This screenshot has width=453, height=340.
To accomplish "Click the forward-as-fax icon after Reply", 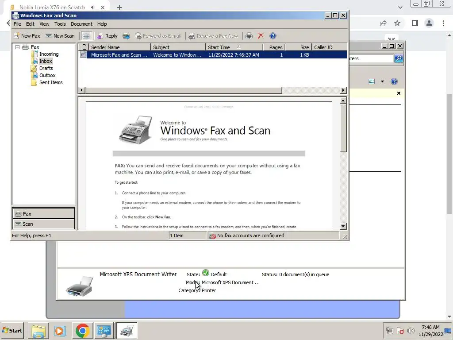I will click(x=126, y=36).
